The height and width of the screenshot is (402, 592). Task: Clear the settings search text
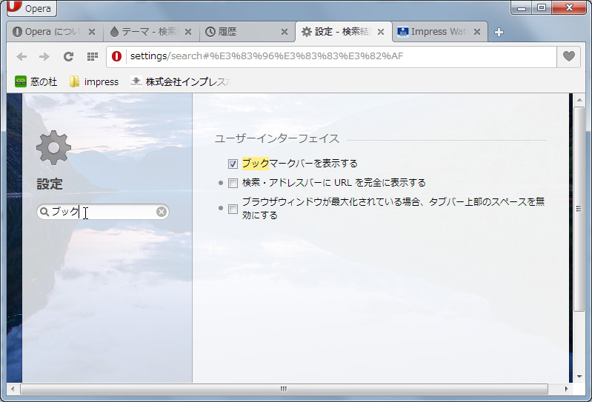162,212
